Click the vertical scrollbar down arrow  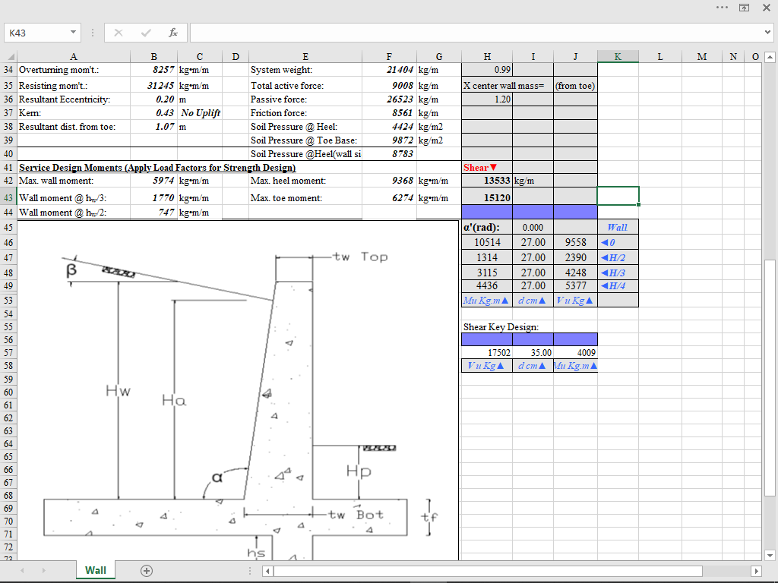(770, 555)
